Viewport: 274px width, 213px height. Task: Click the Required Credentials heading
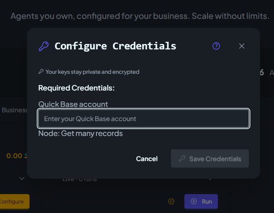[77, 88]
